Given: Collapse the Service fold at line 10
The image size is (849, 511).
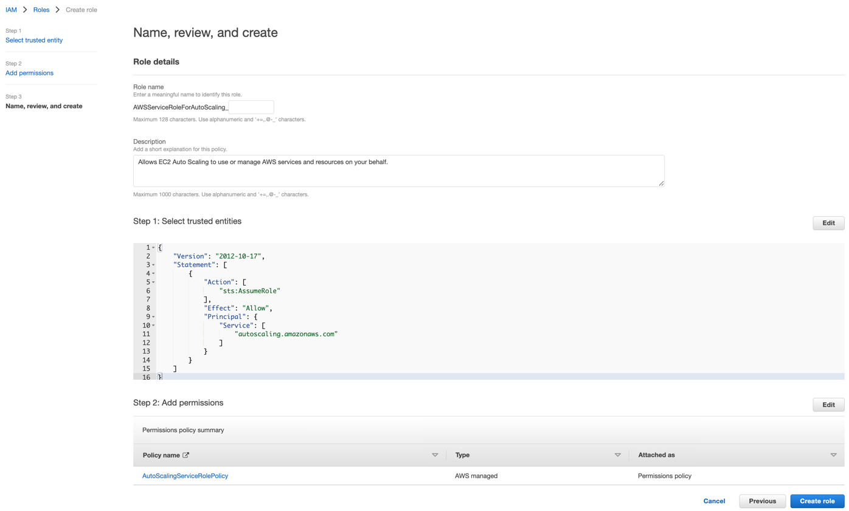Looking at the screenshot, I should (x=153, y=326).
